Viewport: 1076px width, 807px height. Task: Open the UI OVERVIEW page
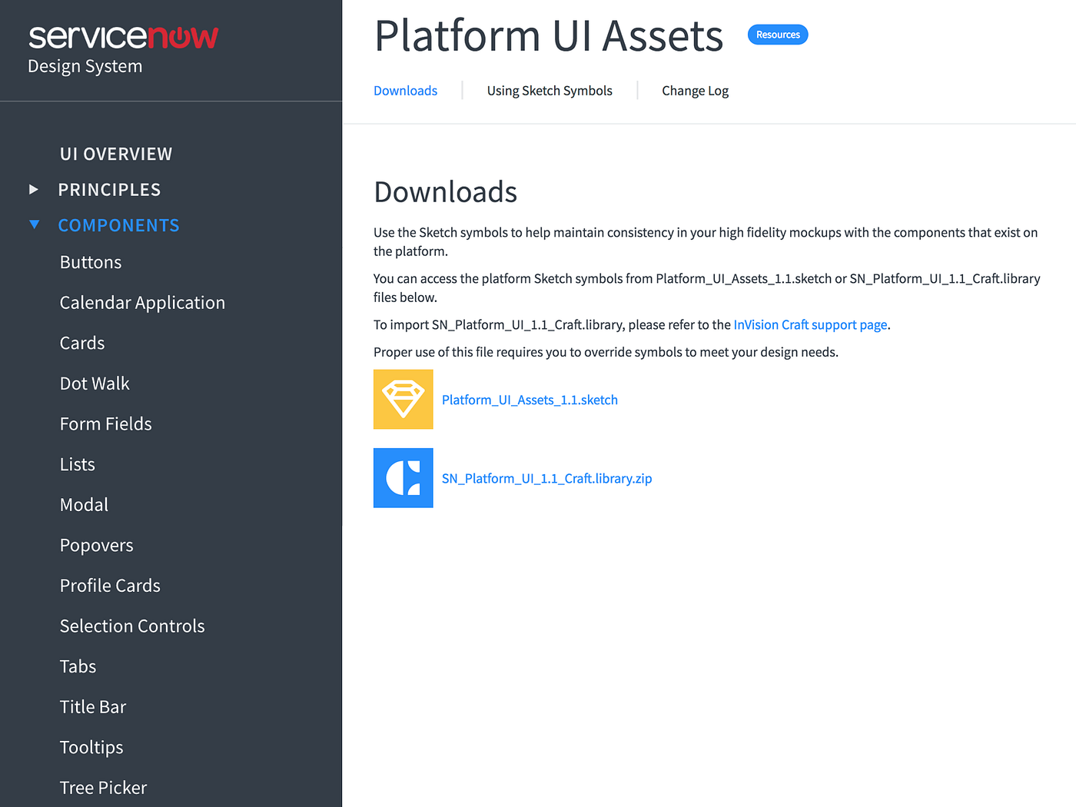click(x=115, y=153)
